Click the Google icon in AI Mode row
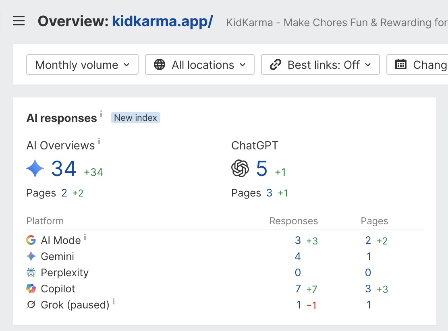The image size is (448, 331). tap(31, 240)
